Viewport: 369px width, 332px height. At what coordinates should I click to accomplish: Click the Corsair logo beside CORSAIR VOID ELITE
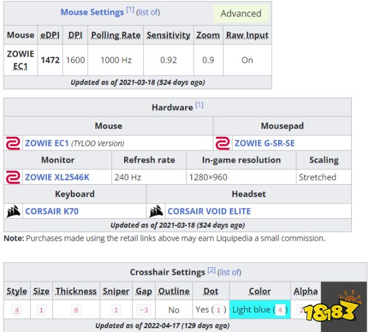(x=156, y=211)
